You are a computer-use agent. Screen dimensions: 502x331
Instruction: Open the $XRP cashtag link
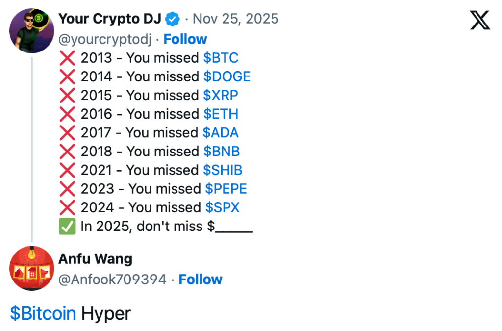[221, 96]
